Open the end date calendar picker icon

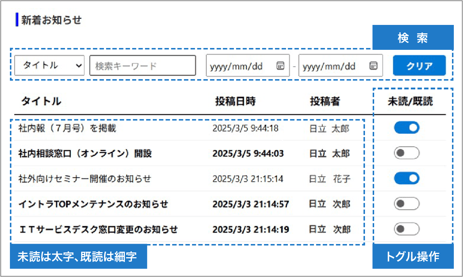373,66
